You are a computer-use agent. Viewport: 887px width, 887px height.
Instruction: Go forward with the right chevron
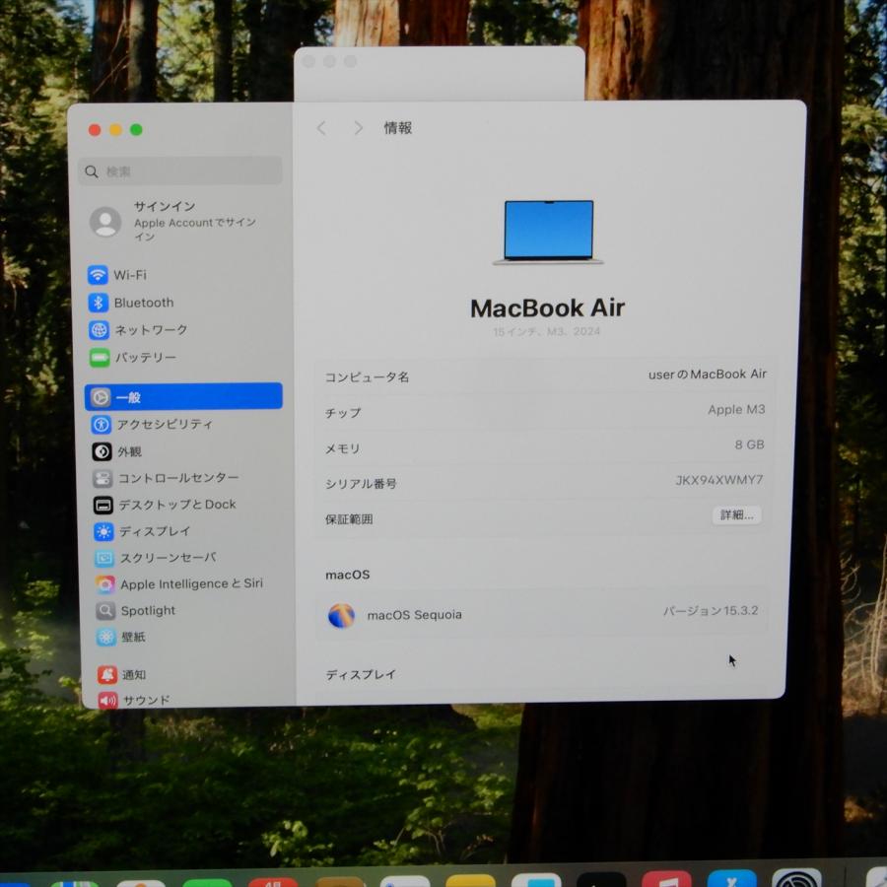(x=358, y=128)
